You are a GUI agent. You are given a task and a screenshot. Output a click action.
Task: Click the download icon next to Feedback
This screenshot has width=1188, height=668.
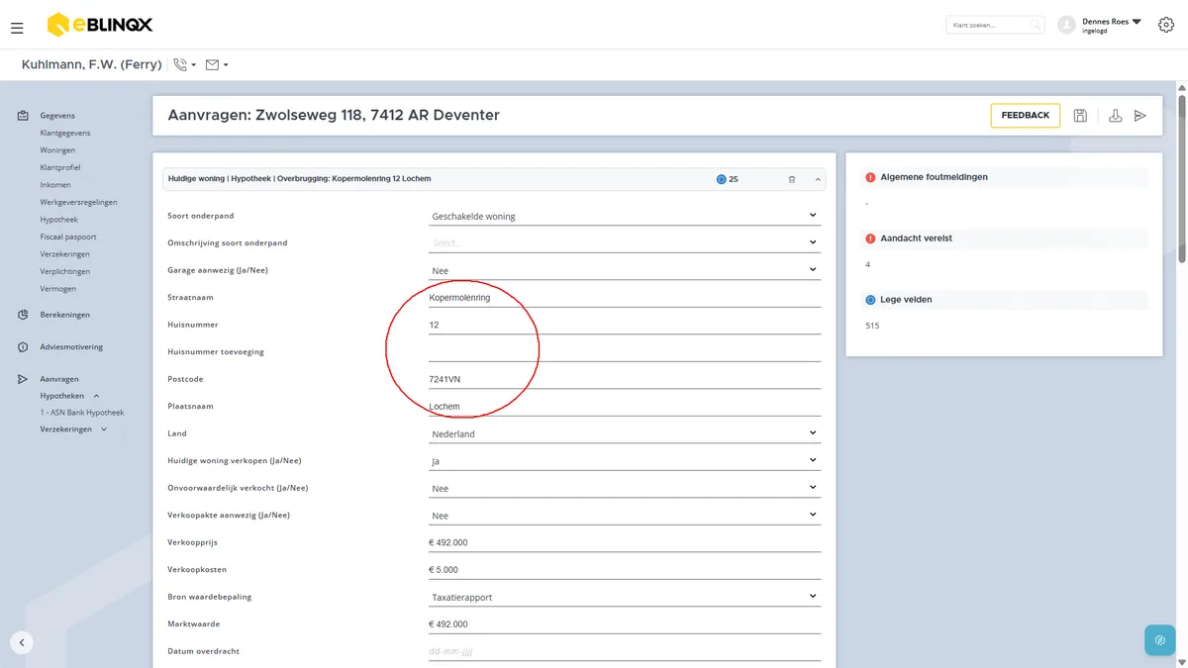(1116, 116)
